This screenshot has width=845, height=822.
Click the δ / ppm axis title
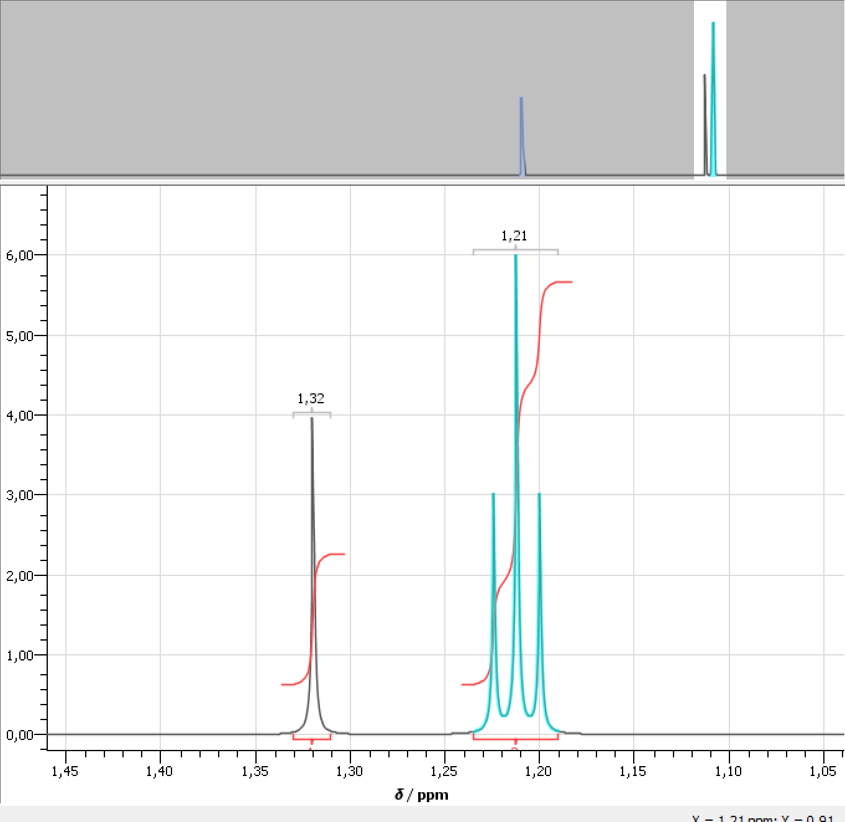[421, 795]
